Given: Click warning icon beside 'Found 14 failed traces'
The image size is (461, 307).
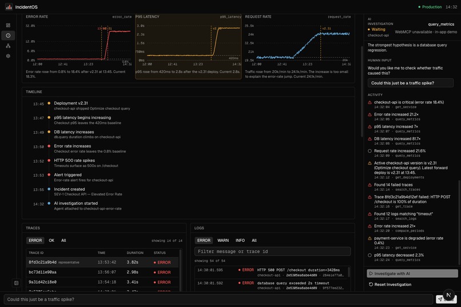Looking at the screenshot, I should click(x=370, y=185).
